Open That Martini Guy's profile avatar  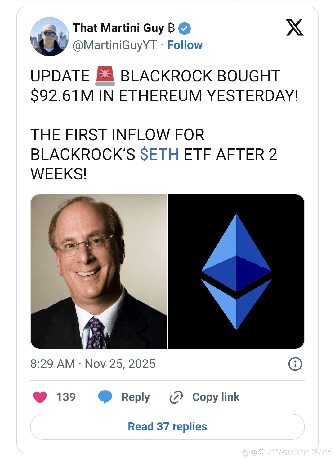click(49, 37)
